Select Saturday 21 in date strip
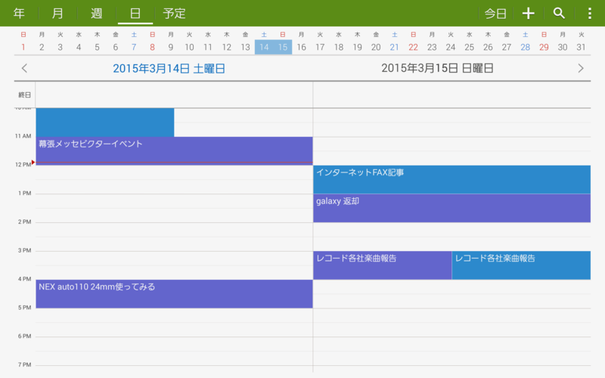The image size is (605, 378). pyautogui.click(x=394, y=47)
